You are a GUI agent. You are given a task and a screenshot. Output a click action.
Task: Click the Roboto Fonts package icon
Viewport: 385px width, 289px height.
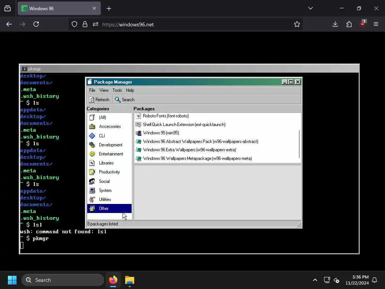click(138, 116)
